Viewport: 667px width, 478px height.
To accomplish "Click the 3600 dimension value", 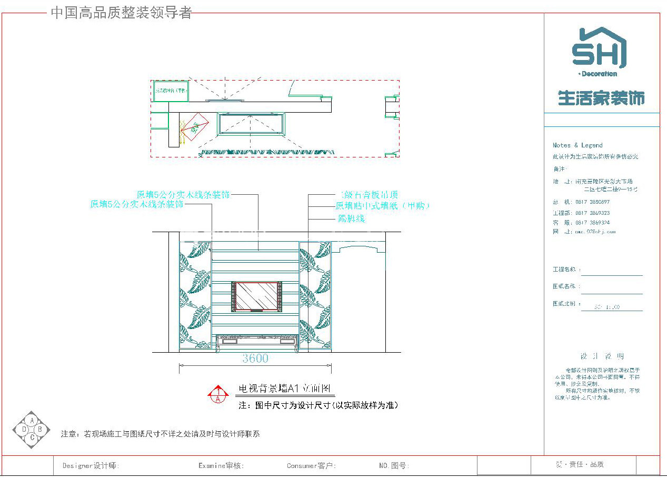I will click(x=255, y=358).
